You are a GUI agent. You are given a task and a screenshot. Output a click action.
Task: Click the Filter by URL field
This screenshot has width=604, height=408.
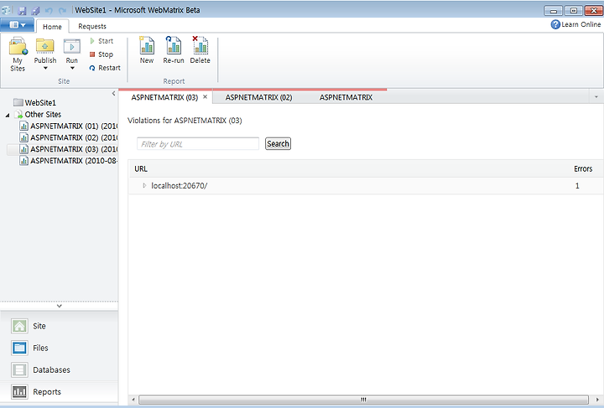pyautogui.click(x=198, y=144)
